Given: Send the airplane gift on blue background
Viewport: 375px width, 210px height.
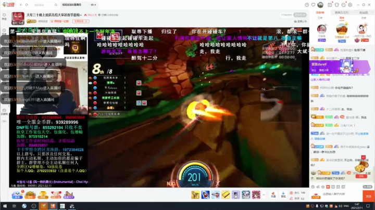Looking at the screenshot, I should 216,195.
